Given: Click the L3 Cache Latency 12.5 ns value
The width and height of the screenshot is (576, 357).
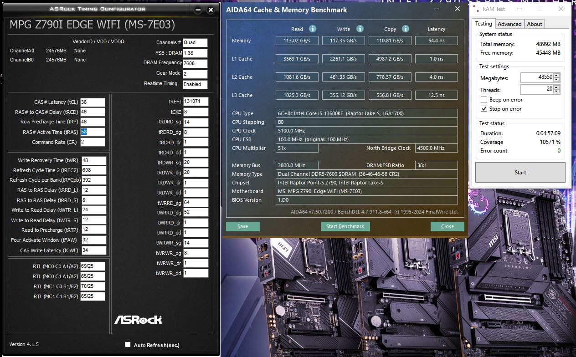Looking at the screenshot, I should (436, 95).
